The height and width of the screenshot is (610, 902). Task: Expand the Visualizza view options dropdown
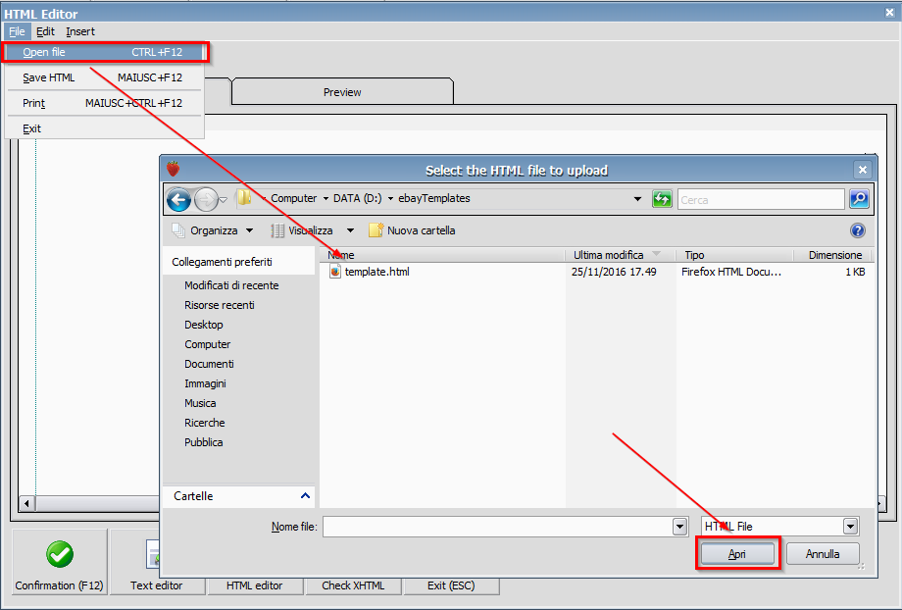pos(312,230)
